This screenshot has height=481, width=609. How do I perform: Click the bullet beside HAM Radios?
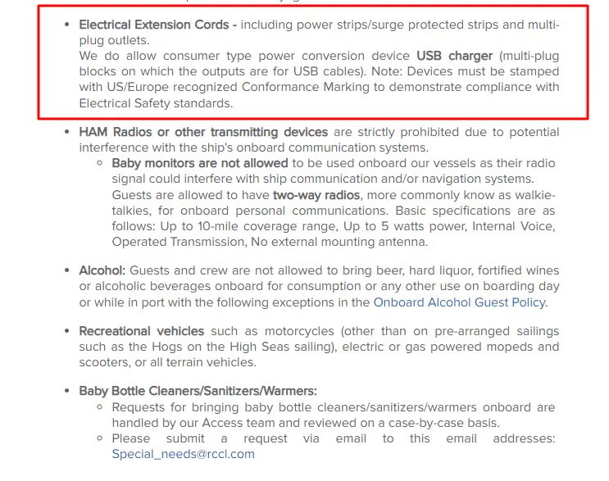[67, 132]
